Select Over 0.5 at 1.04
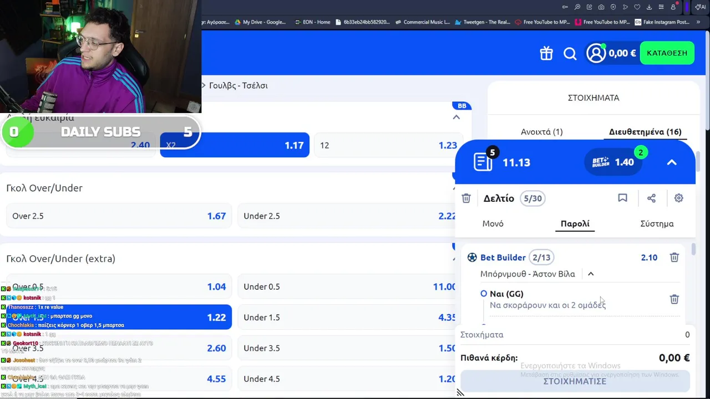The height and width of the screenshot is (399, 710). click(119, 287)
